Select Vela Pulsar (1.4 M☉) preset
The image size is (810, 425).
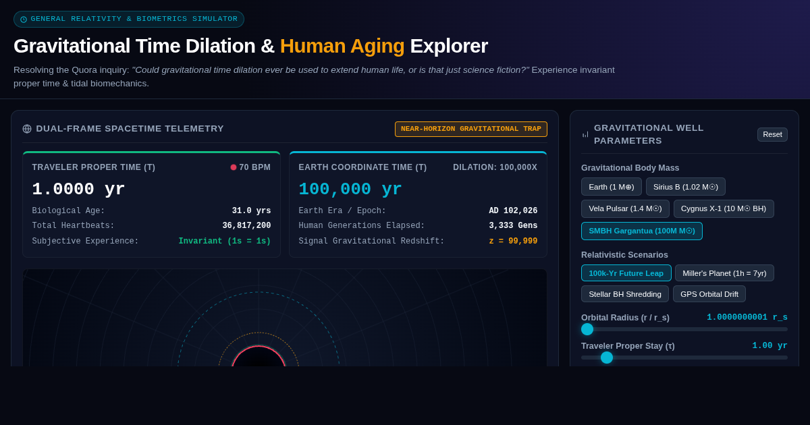pyautogui.click(x=625, y=208)
